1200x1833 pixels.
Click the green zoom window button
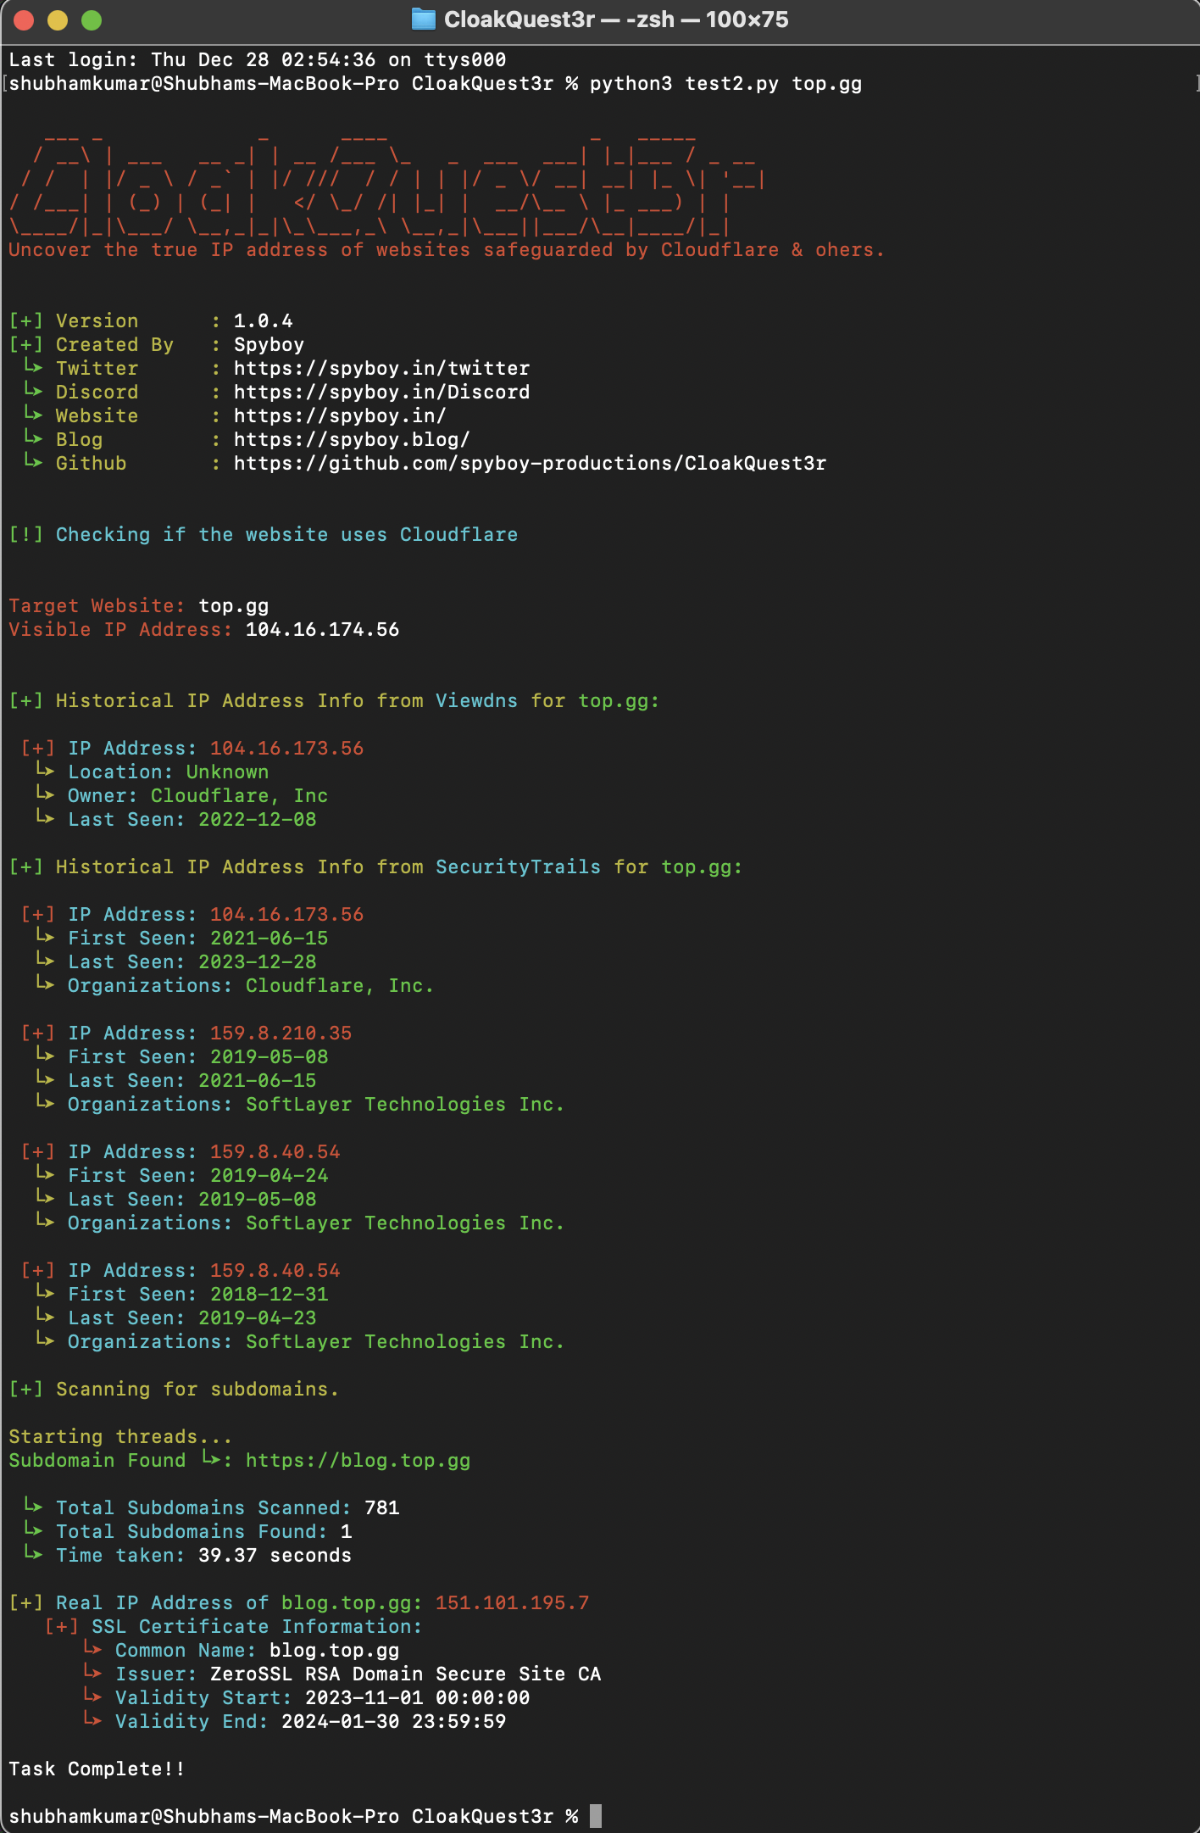pyautogui.click(x=92, y=20)
